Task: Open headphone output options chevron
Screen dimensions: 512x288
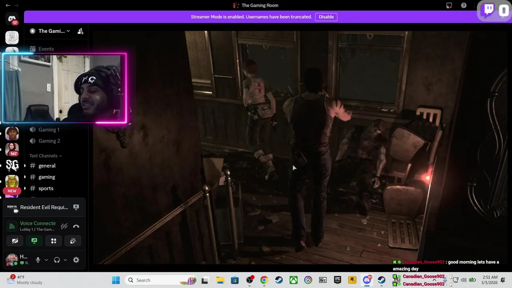Action: pyautogui.click(x=65, y=260)
